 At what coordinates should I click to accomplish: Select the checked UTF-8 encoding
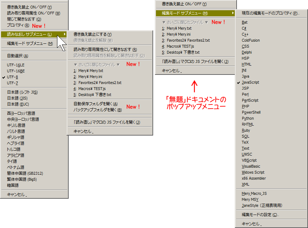(x=12, y=77)
